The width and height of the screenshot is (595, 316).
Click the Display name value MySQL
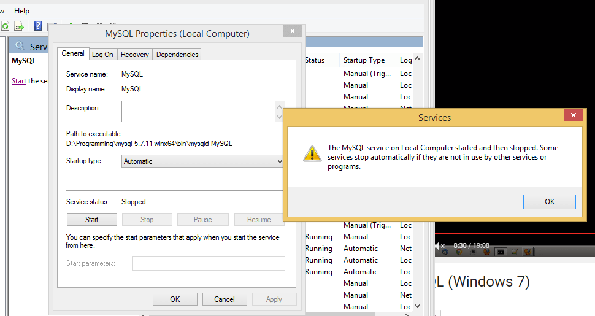[132, 89]
